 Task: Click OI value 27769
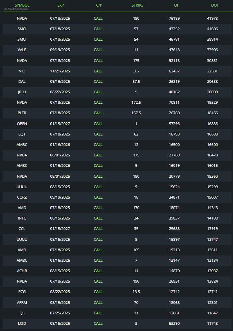click(174, 155)
